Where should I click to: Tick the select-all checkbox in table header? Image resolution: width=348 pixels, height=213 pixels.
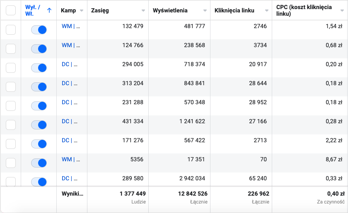(x=11, y=10)
